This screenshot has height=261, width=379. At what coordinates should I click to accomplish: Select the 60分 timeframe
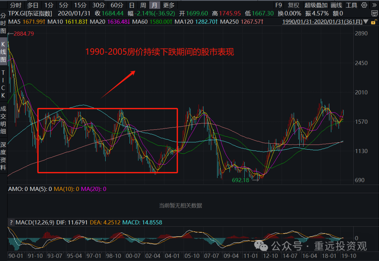point(117,5)
